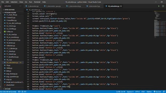Change file encoding UTF-8
Screen dimensions: 166x93
137,92
